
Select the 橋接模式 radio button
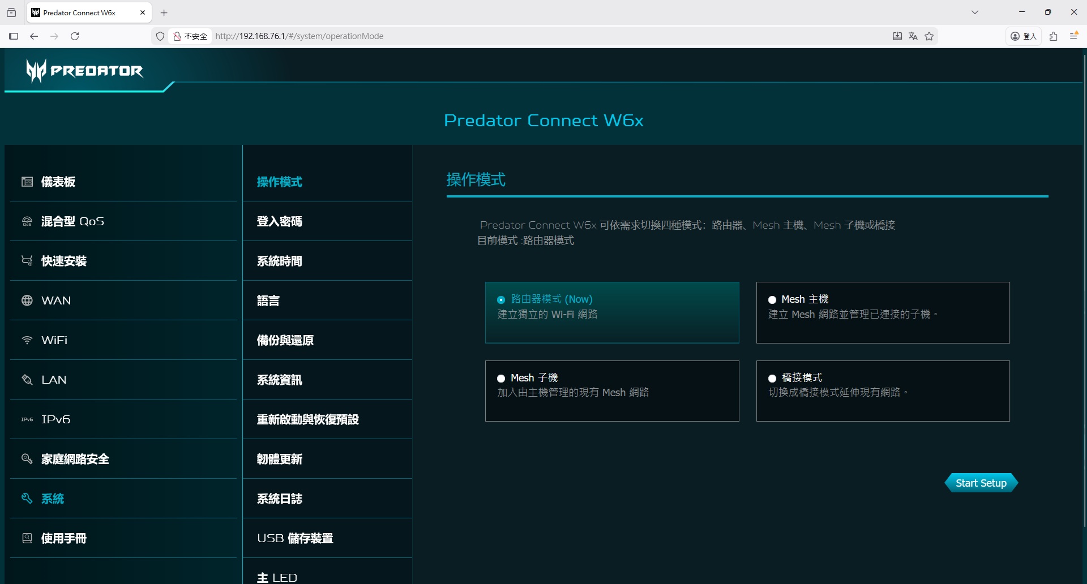click(772, 379)
